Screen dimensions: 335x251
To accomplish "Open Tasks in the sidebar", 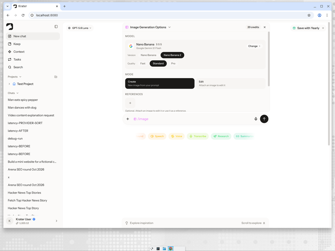I will pyautogui.click(x=33, y=60).
